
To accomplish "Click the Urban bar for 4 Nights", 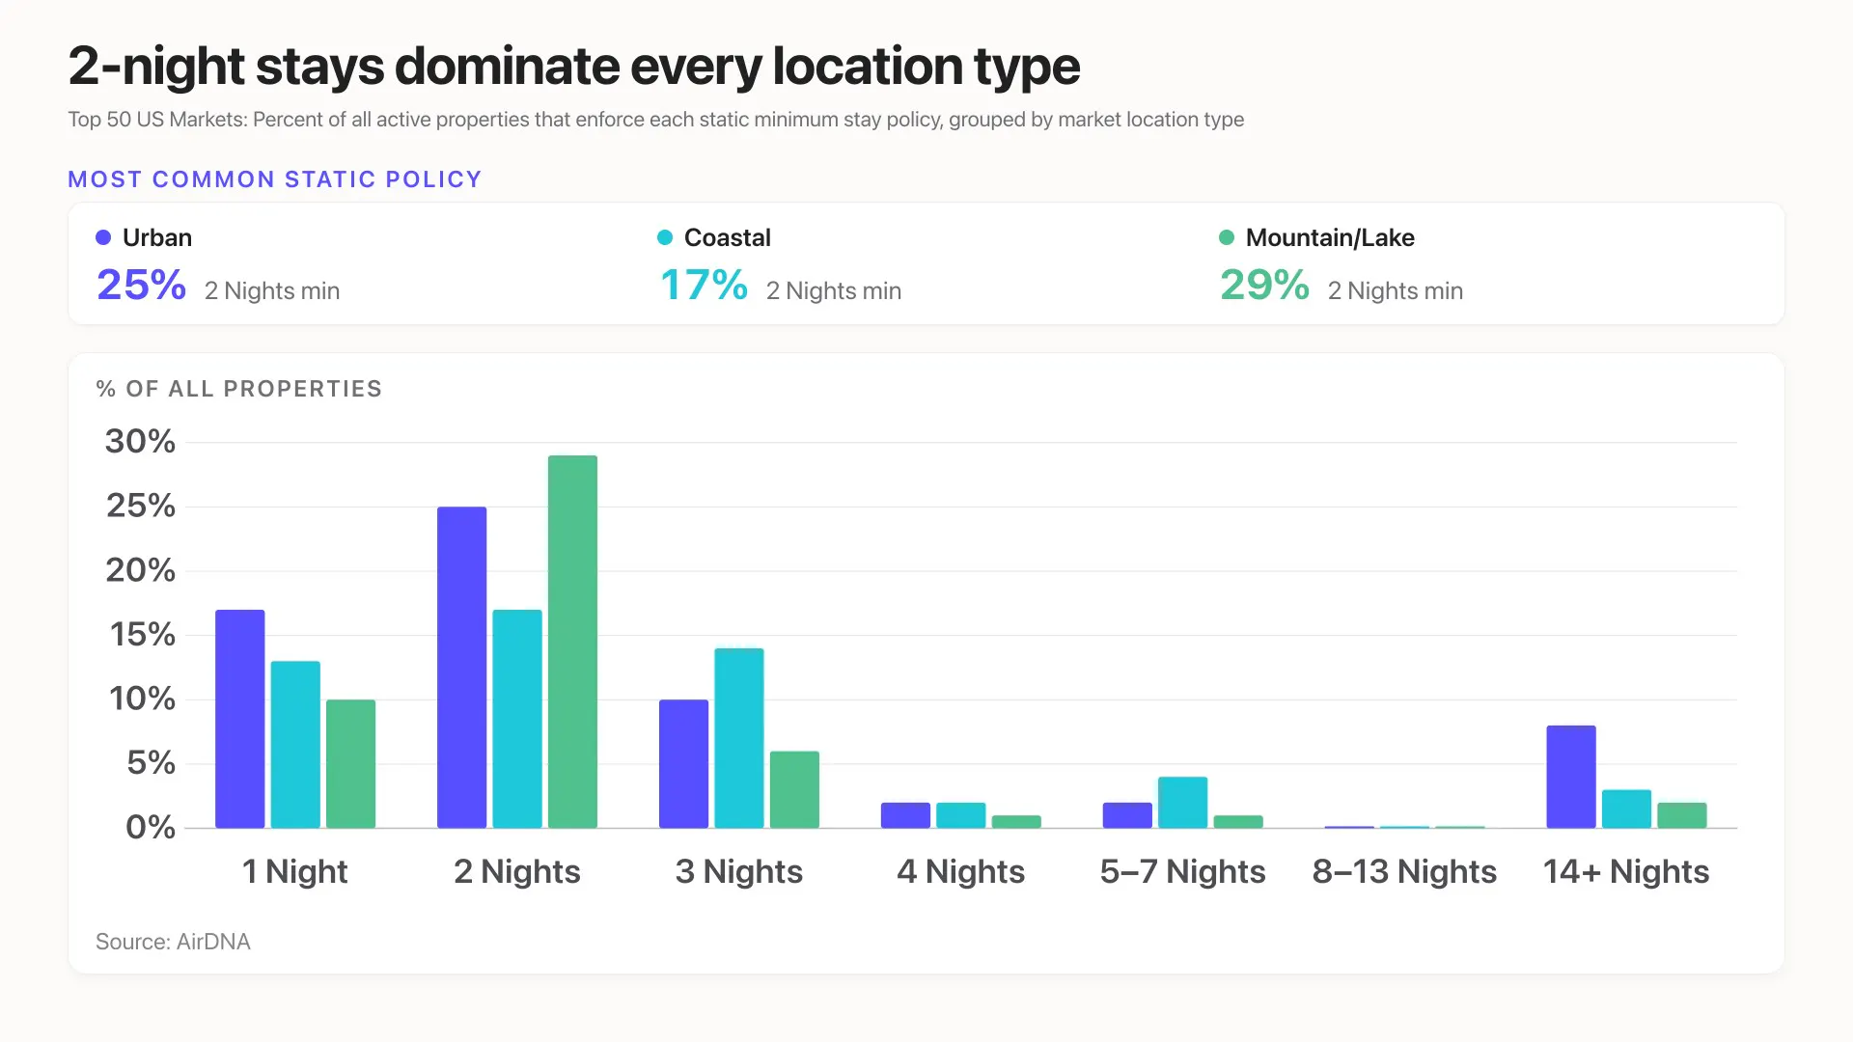I will (906, 815).
